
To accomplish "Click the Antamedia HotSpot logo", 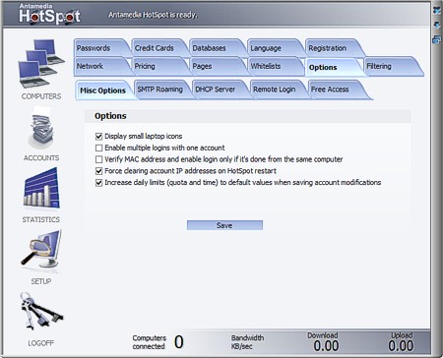I will (49, 14).
